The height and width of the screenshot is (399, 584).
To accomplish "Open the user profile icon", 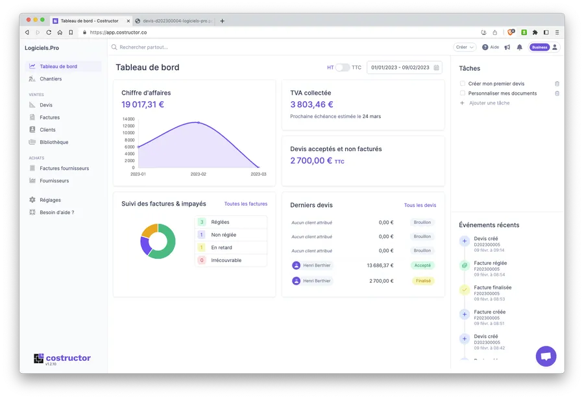I will click(x=555, y=47).
